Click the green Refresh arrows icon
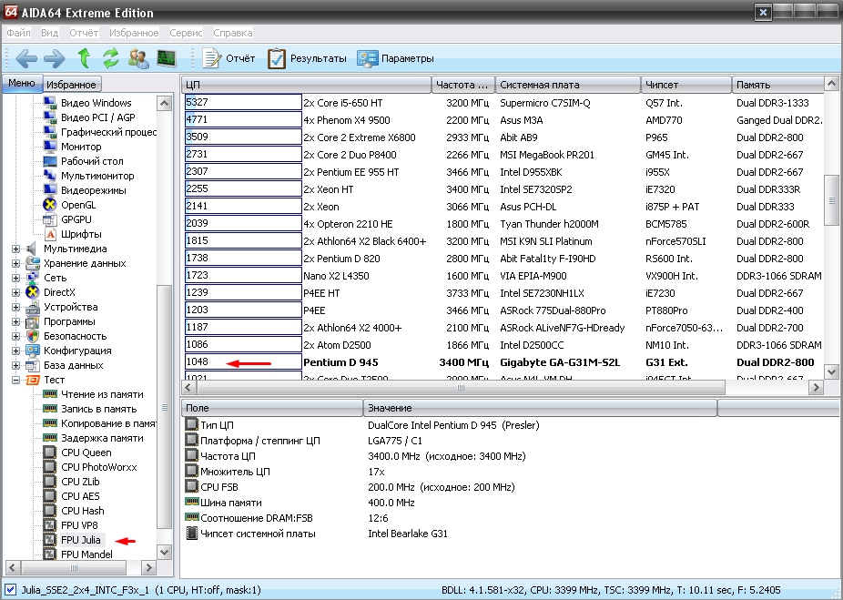This screenshot has width=843, height=600. pos(111,58)
